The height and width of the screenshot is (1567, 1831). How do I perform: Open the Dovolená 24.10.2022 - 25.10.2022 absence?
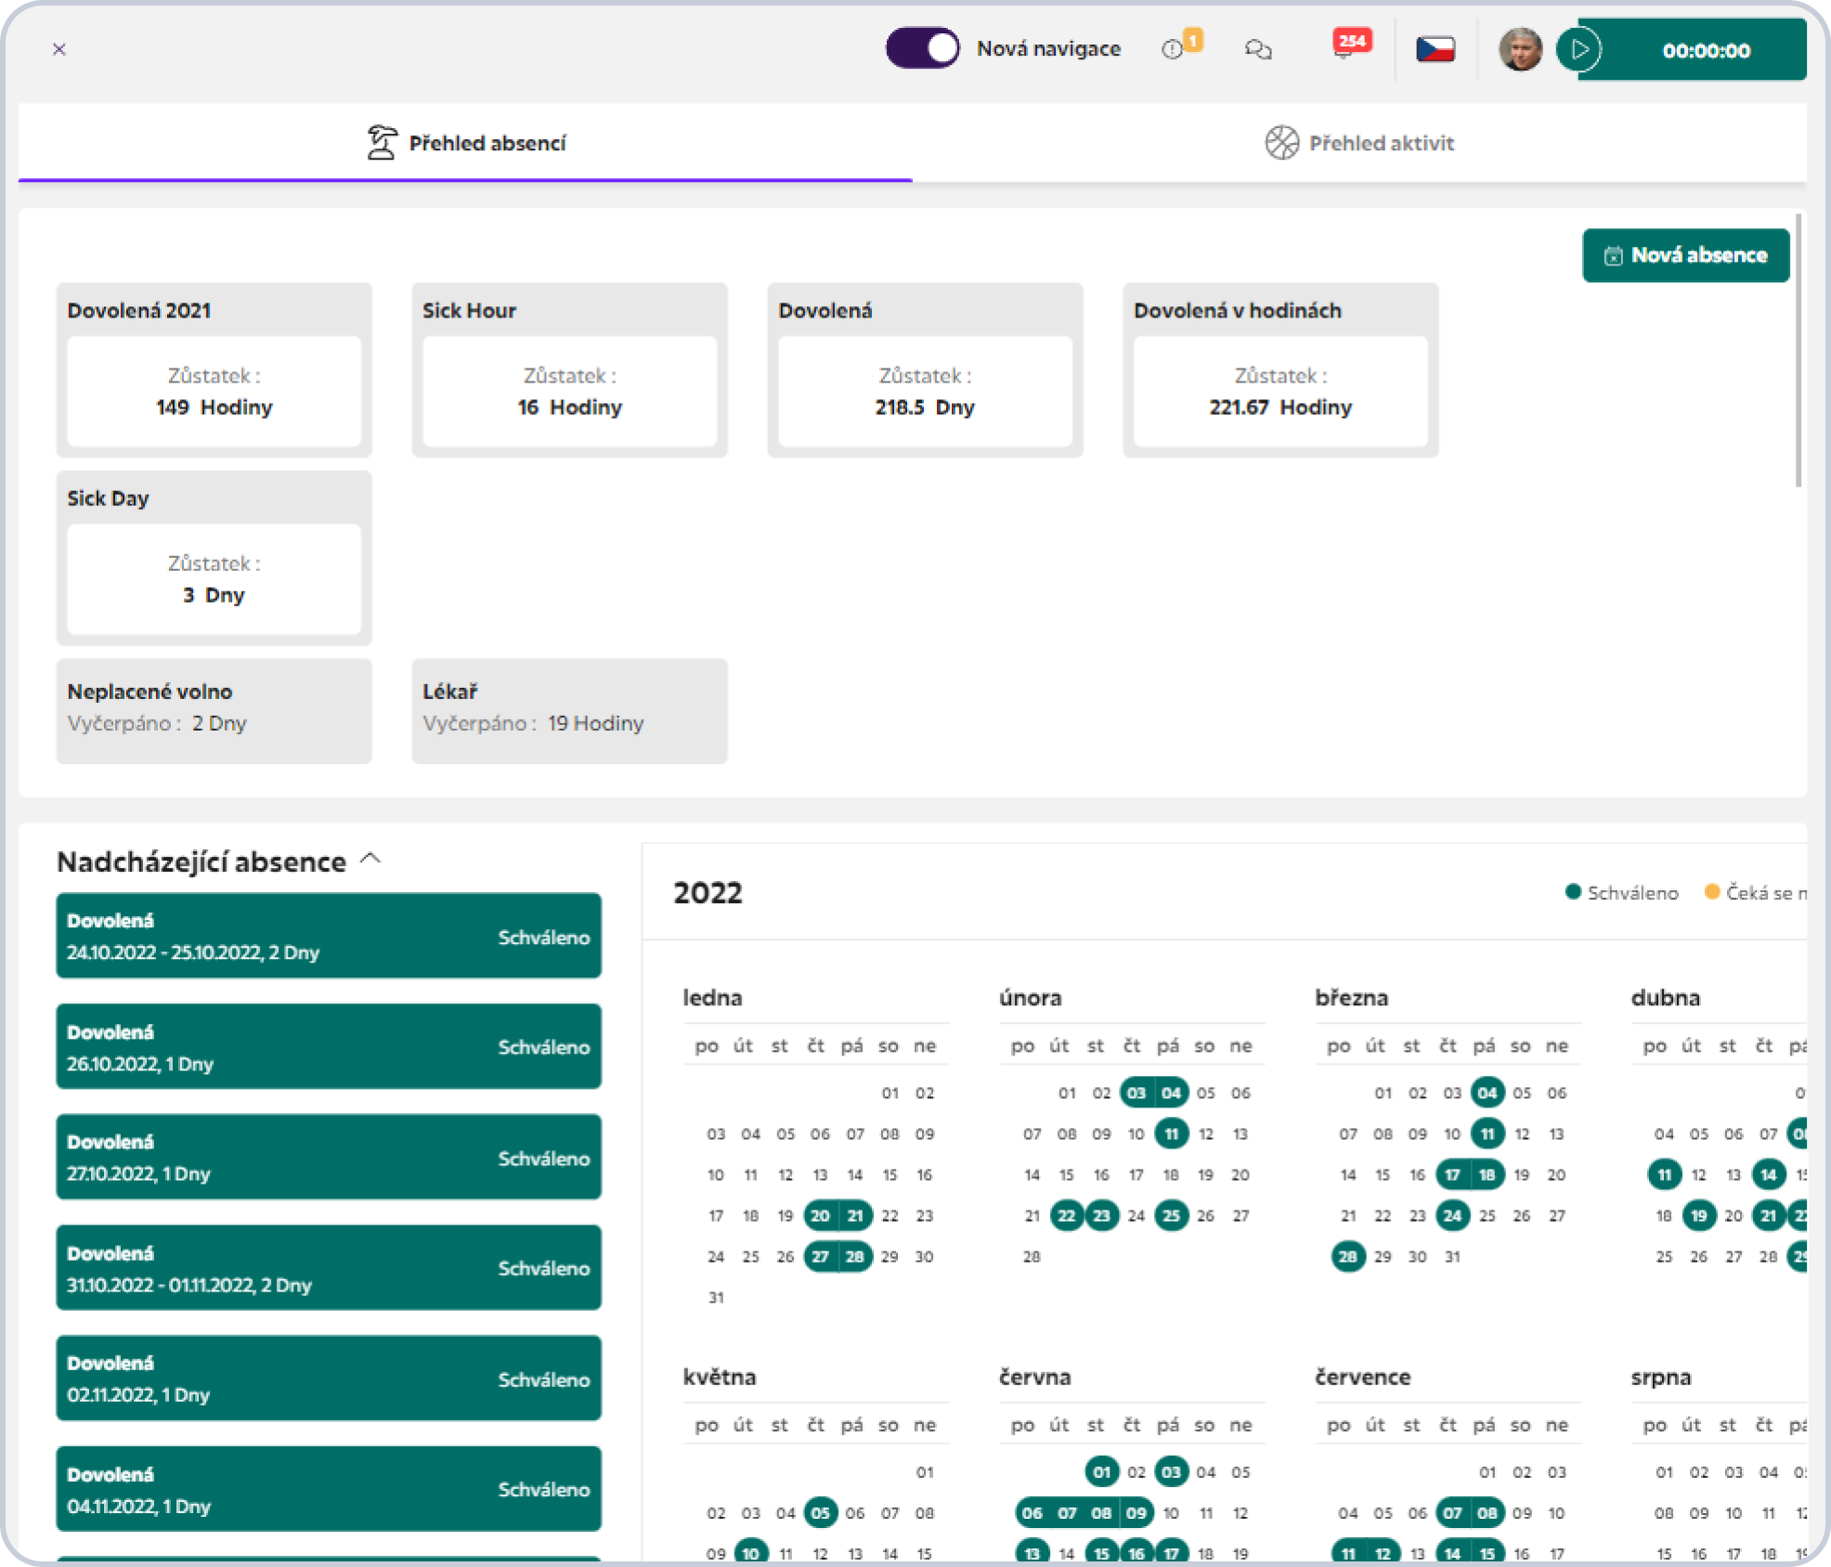pyautogui.click(x=329, y=936)
